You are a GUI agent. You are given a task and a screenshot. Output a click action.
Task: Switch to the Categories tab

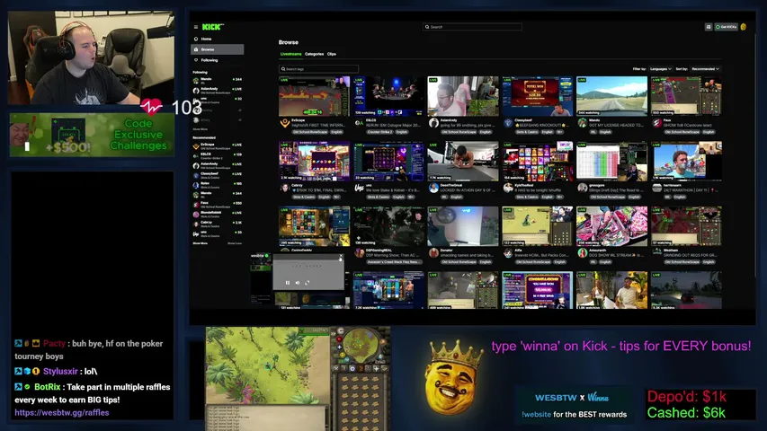(x=314, y=54)
